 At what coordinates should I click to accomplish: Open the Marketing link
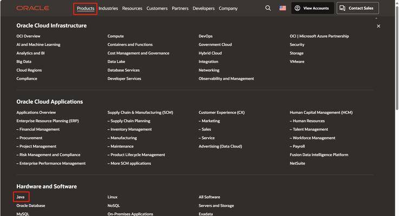209,121
